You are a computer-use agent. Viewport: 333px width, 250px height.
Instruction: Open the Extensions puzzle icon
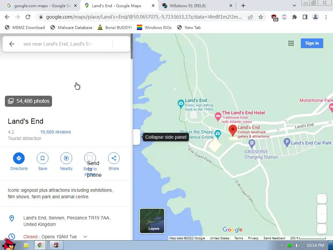[295, 17]
